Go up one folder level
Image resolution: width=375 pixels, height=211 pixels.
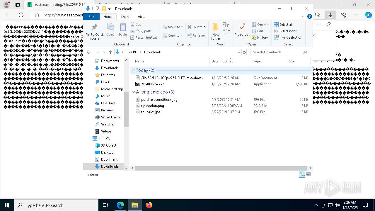[x=110, y=52]
